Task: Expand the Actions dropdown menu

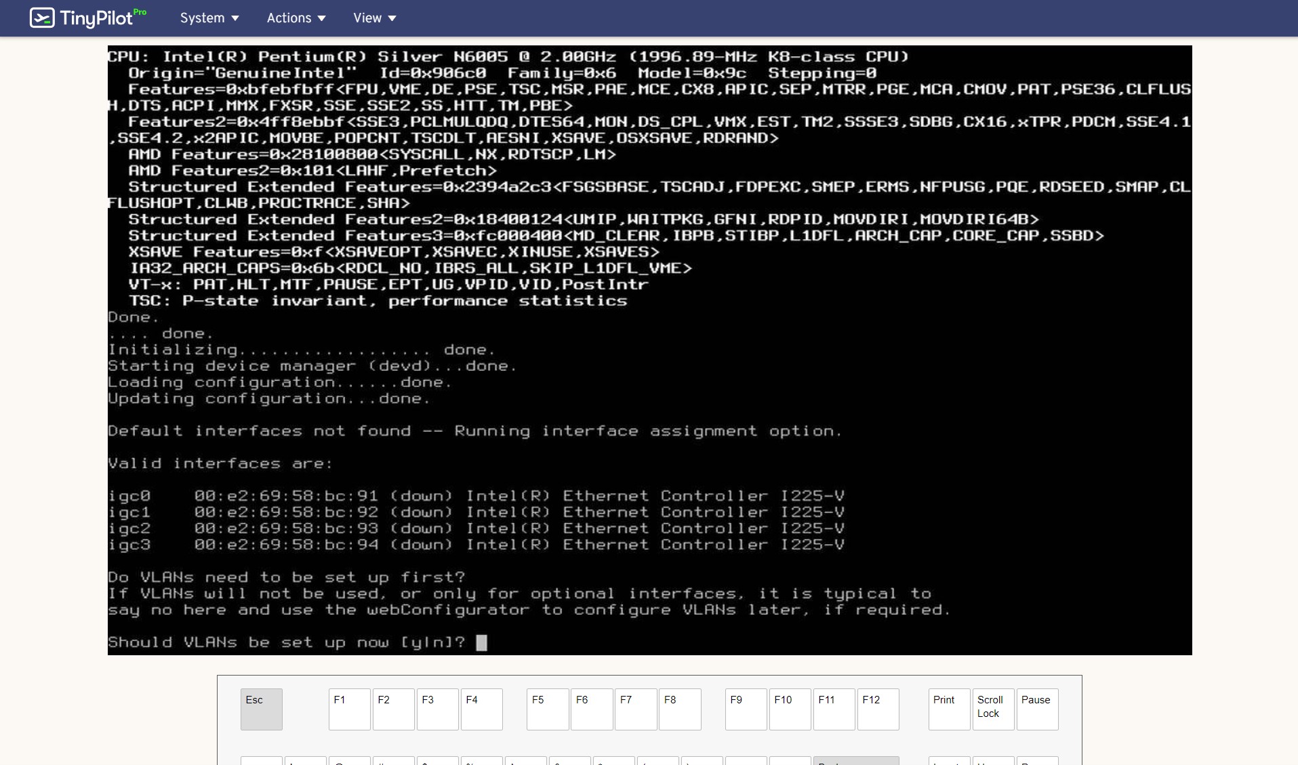Action: point(296,18)
